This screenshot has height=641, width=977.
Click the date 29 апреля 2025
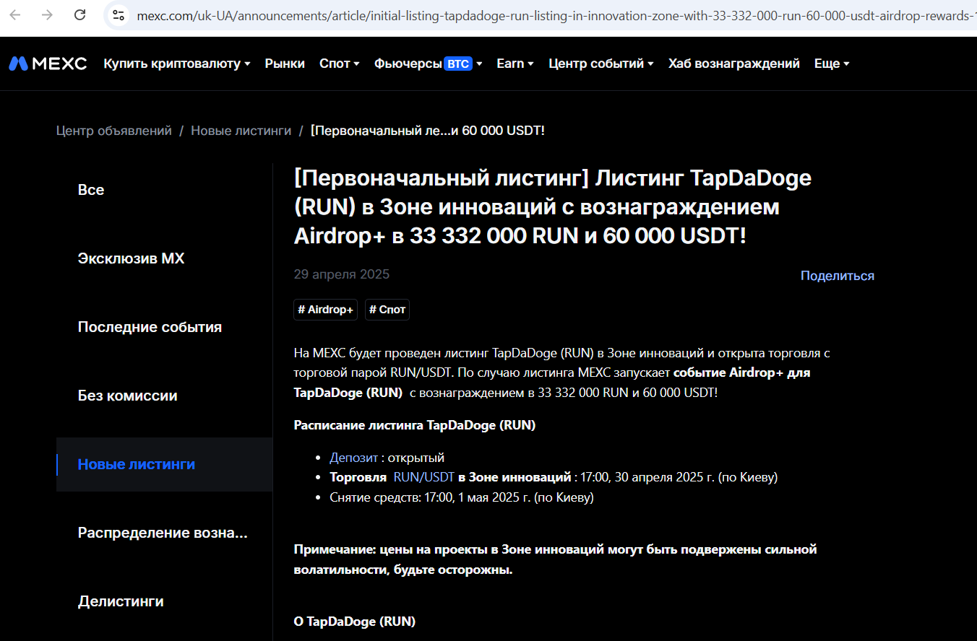pos(342,274)
